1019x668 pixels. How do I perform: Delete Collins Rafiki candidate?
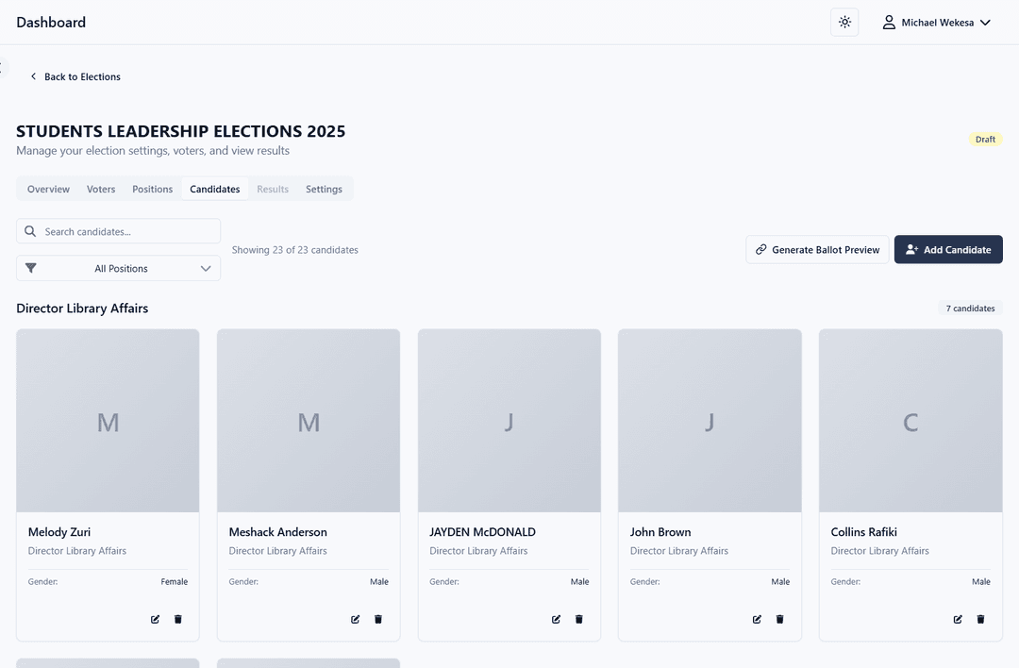[980, 619]
